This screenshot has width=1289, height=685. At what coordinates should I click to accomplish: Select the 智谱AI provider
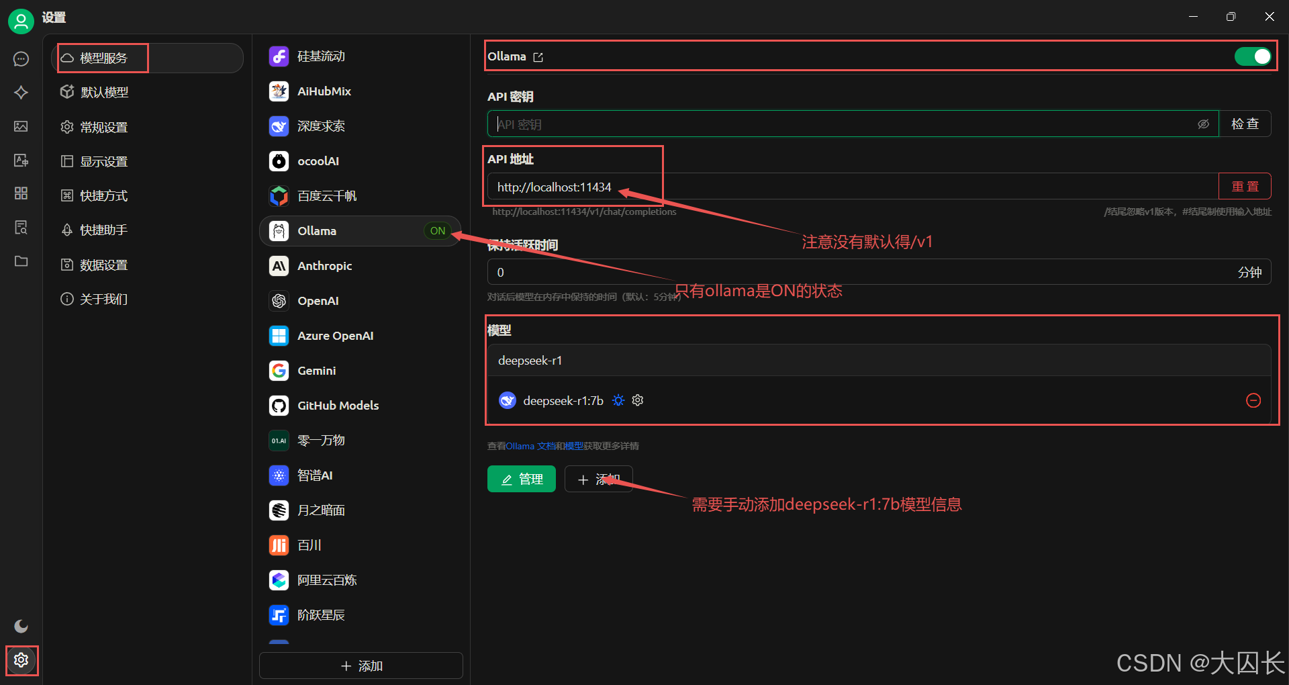tap(360, 475)
